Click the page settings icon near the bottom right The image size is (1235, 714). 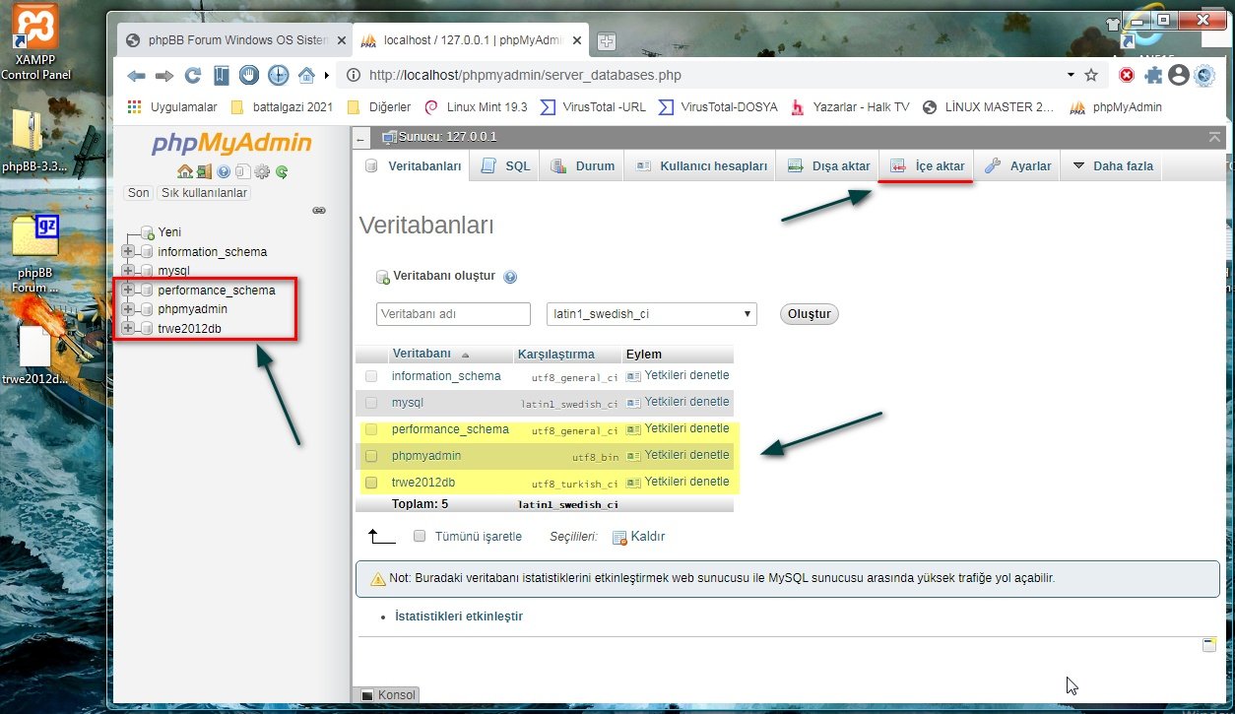1209,645
